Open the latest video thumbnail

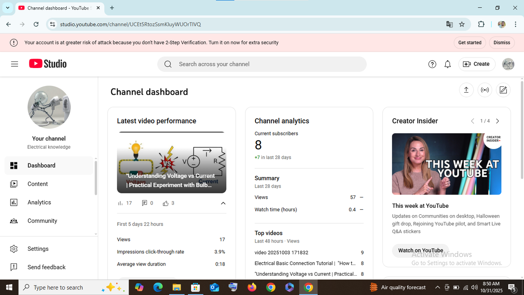[172, 163]
